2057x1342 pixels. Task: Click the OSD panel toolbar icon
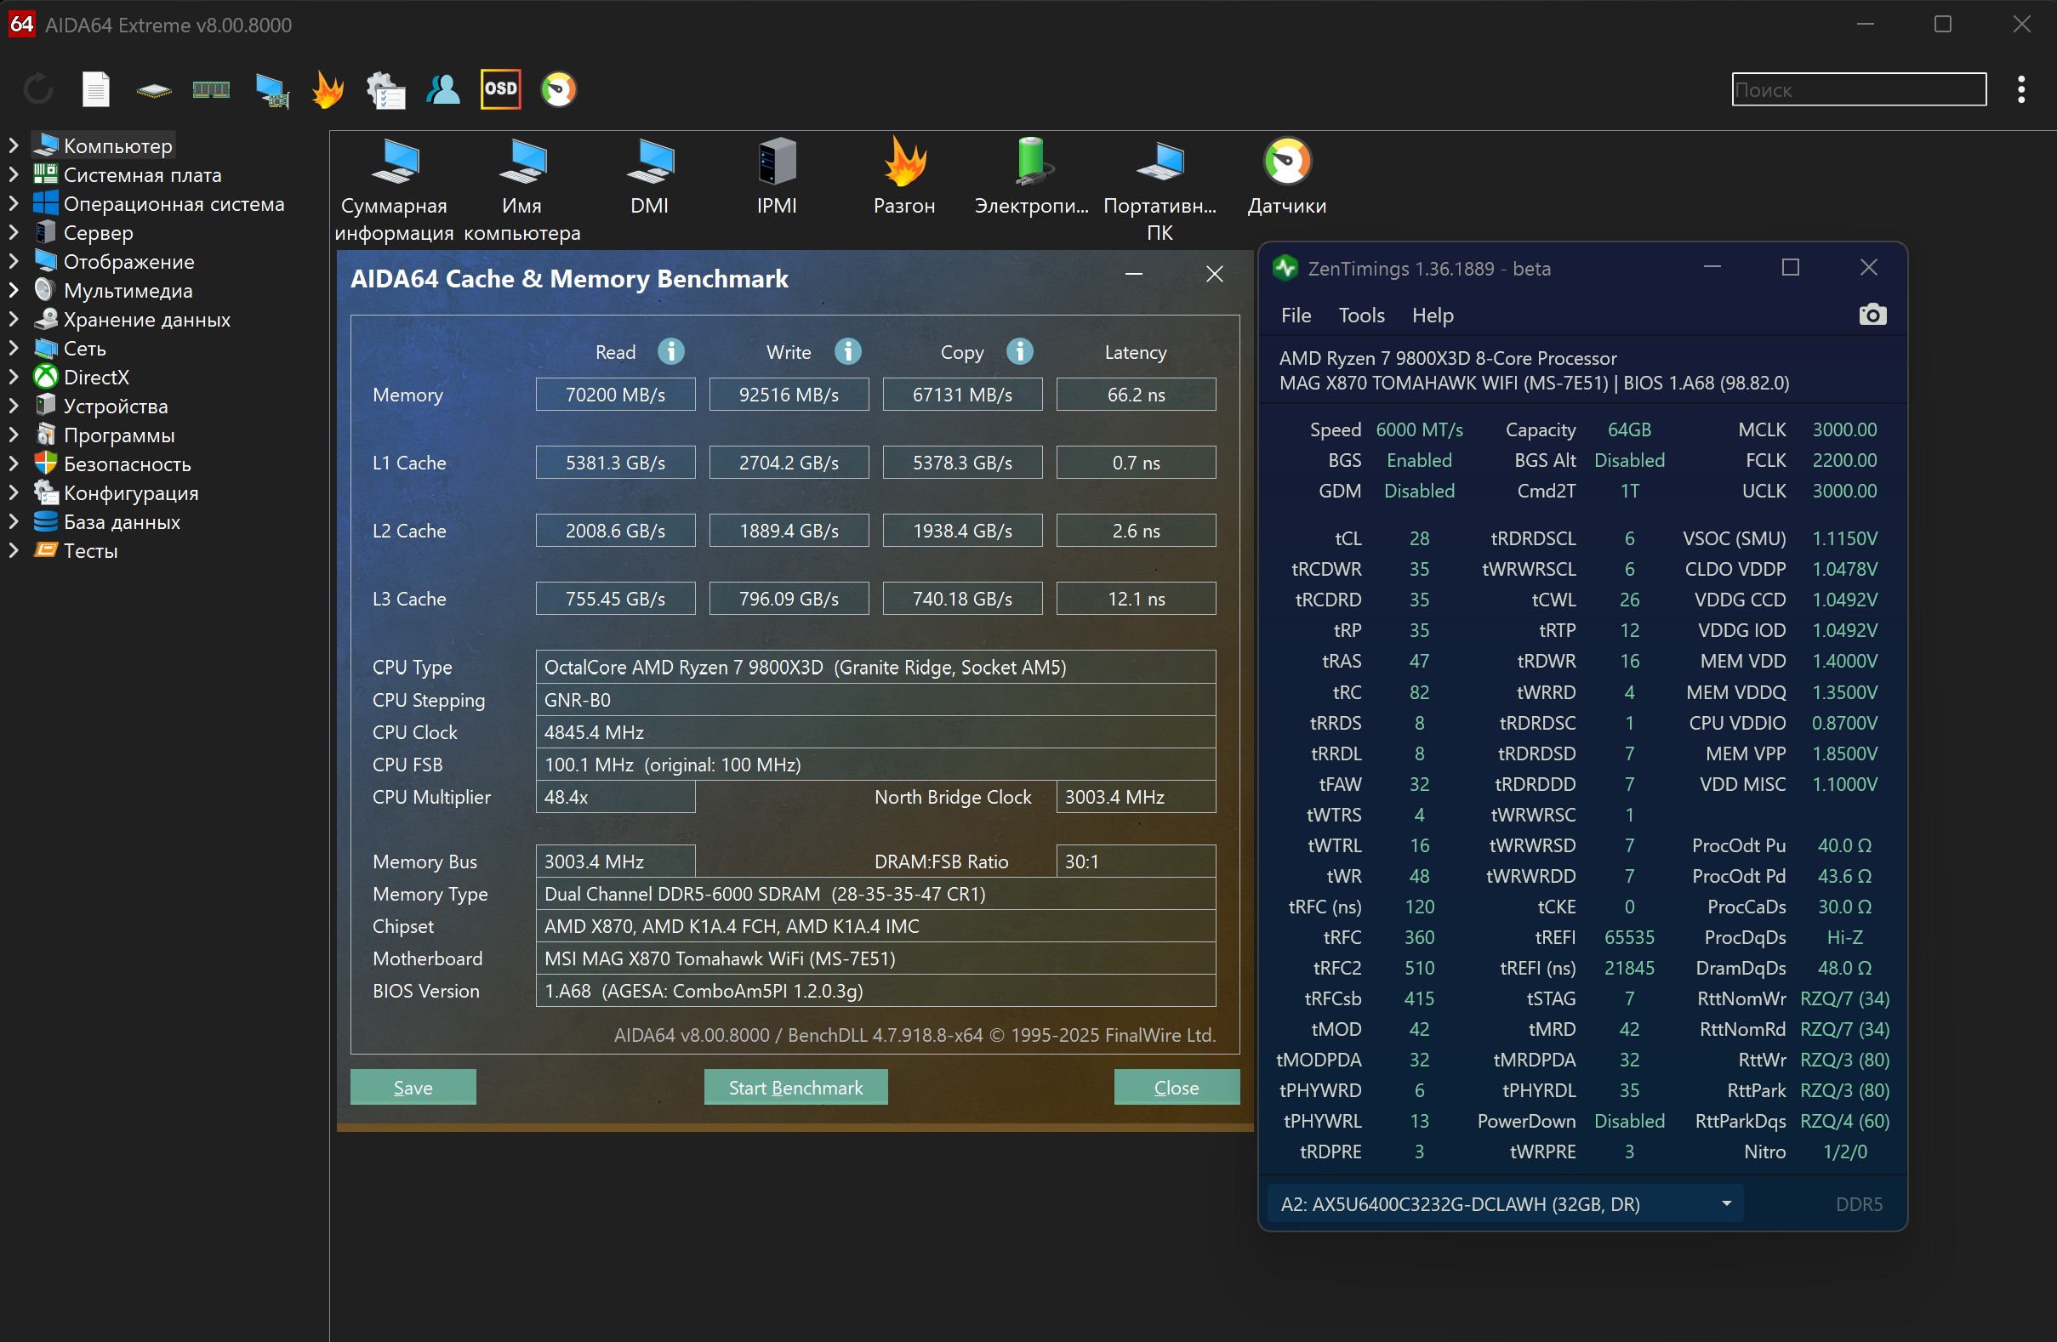tap(500, 89)
